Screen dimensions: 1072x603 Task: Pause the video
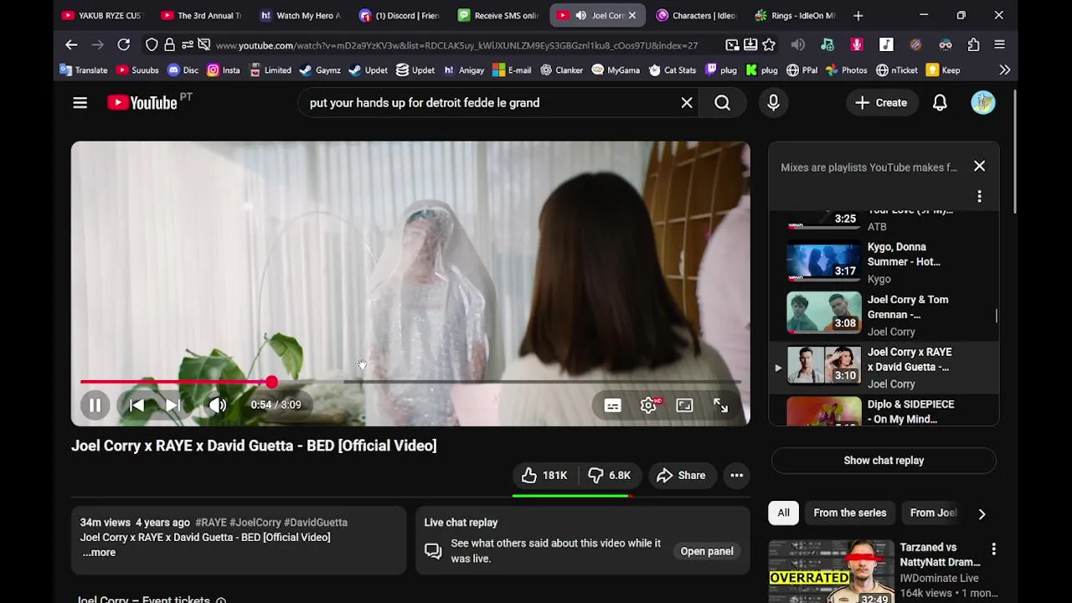tap(95, 405)
